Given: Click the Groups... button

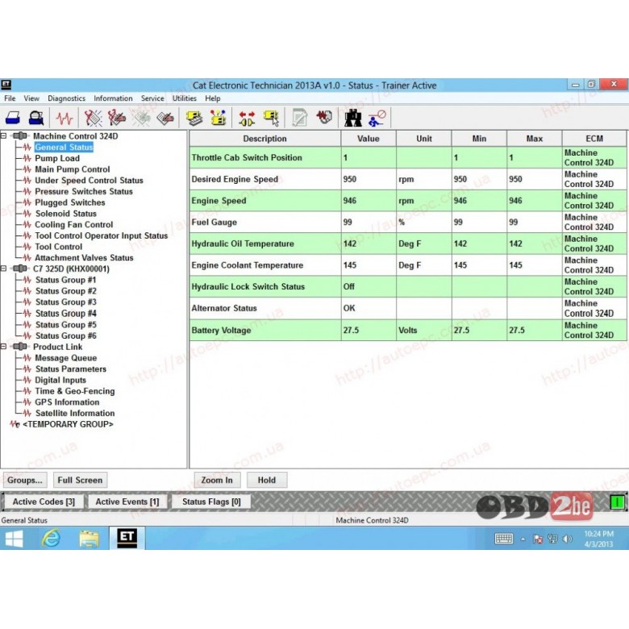Looking at the screenshot, I should coord(25,480).
